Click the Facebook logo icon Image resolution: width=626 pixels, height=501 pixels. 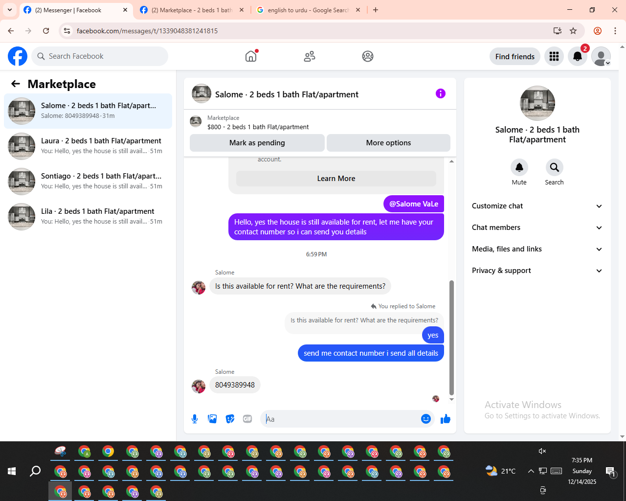(18, 56)
